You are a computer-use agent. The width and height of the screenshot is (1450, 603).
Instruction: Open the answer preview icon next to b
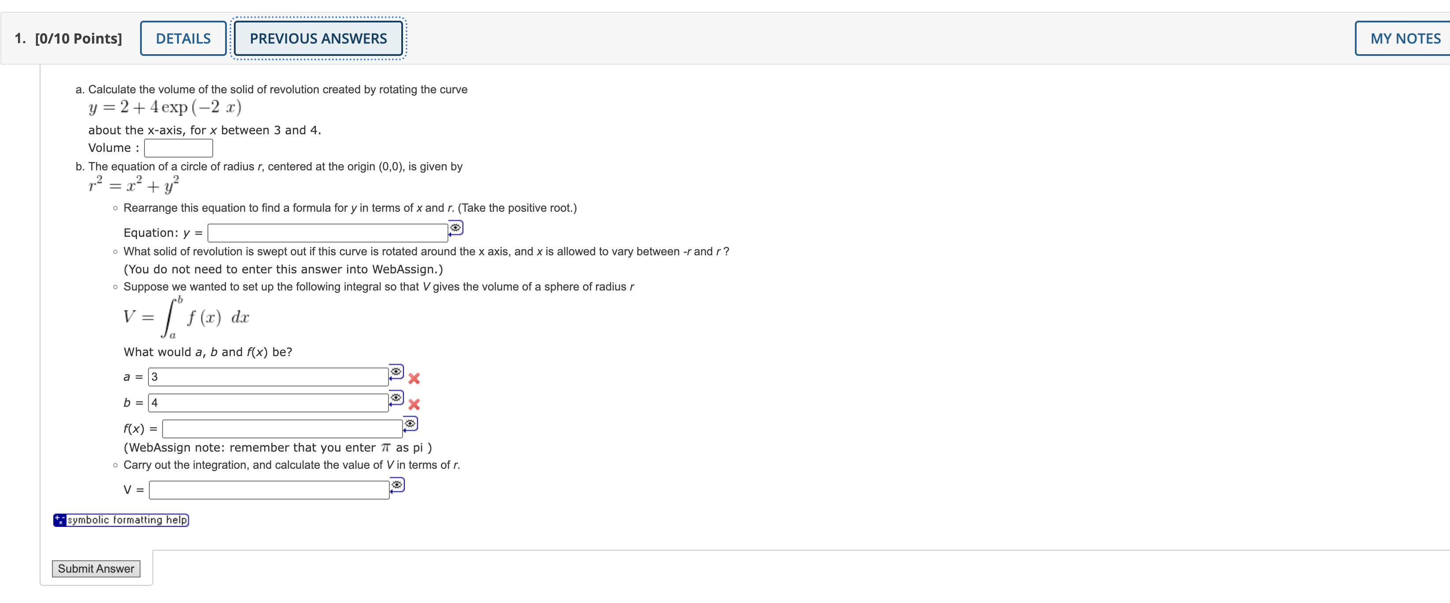point(396,398)
